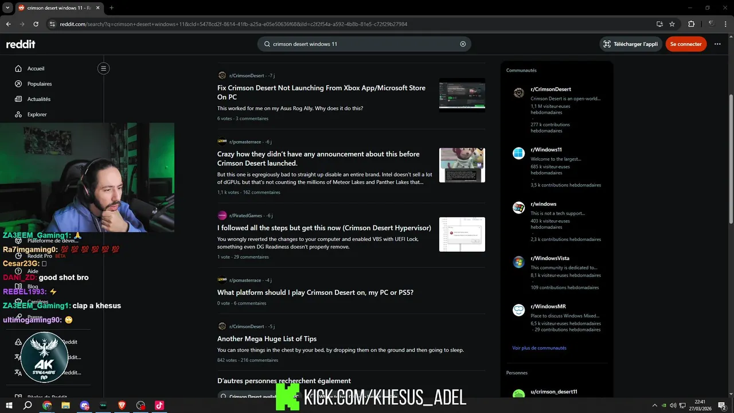
Task: Open the browser extensions puzzle icon
Action: coord(691,24)
